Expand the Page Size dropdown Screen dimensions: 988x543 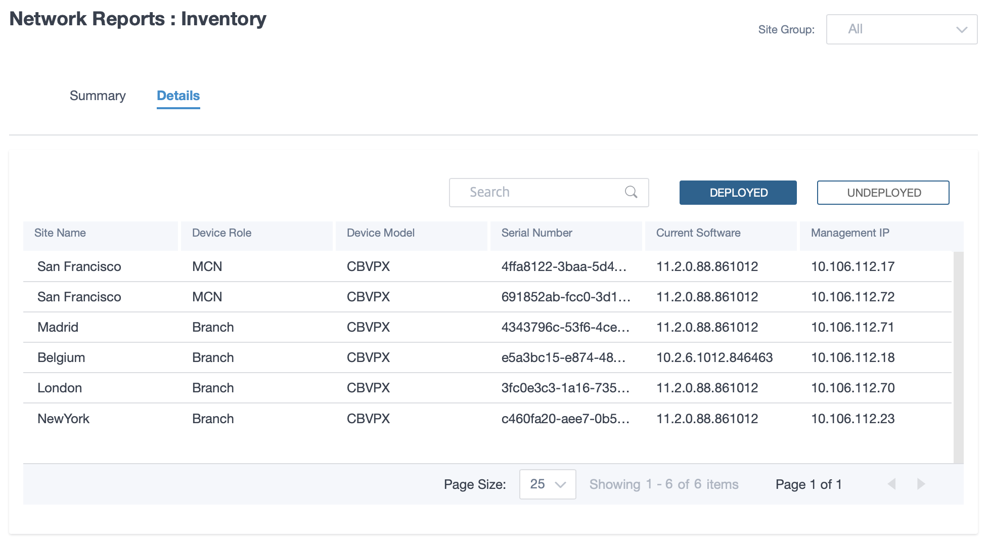point(548,484)
